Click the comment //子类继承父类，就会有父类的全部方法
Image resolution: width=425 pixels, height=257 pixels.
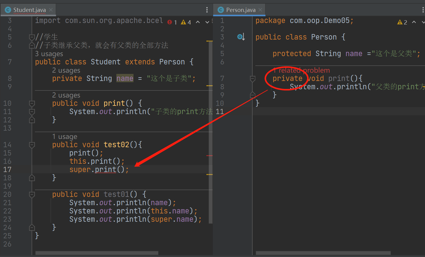click(102, 45)
